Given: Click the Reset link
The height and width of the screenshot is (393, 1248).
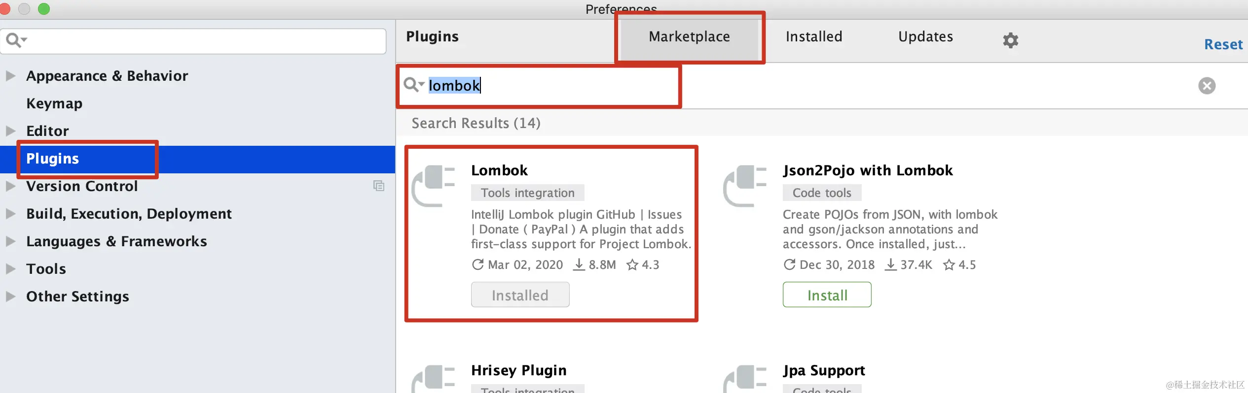Looking at the screenshot, I should pos(1223,45).
